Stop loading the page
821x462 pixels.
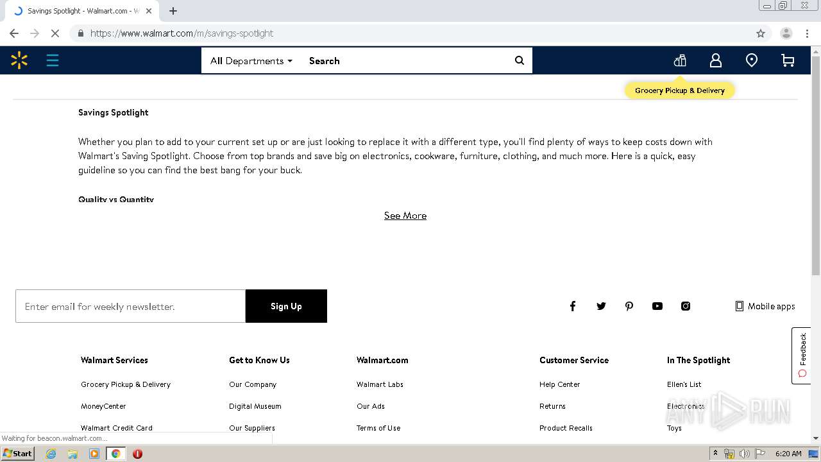coord(55,33)
